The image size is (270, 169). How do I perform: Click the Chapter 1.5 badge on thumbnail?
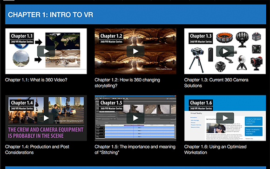click(111, 105)
